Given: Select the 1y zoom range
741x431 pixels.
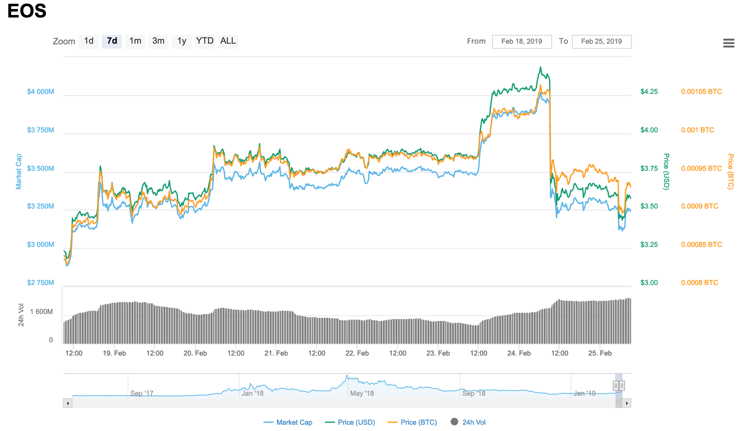Looking at the screenshot, I should (x=182, y=41).
